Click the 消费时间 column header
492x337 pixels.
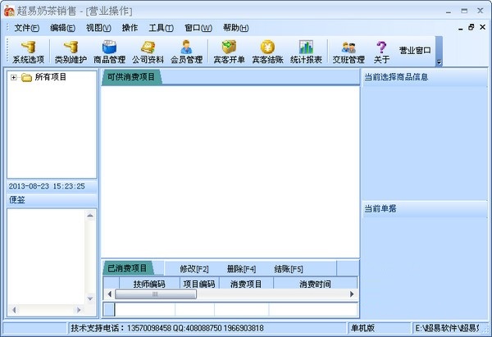(315, 284)
